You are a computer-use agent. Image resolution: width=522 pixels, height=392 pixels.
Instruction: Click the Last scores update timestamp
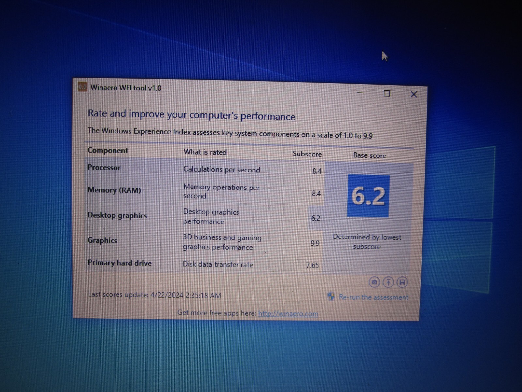[x=154, y=295]
